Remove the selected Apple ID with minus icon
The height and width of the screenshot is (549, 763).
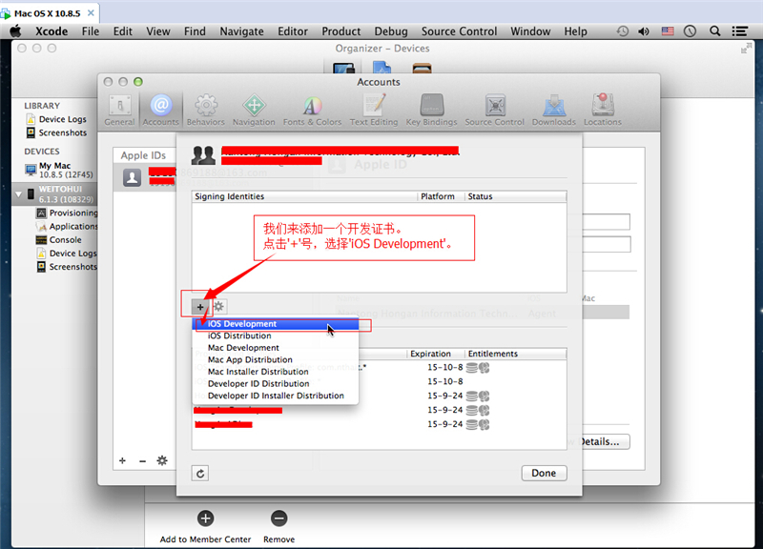click(x=142, y=460)
